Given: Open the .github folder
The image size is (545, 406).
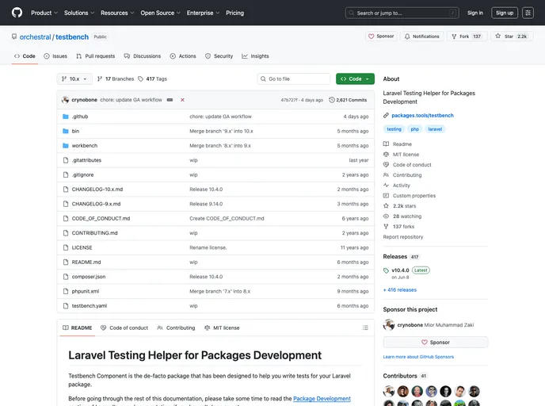Looking at the screenshot, I should click(x=80, y=117).
